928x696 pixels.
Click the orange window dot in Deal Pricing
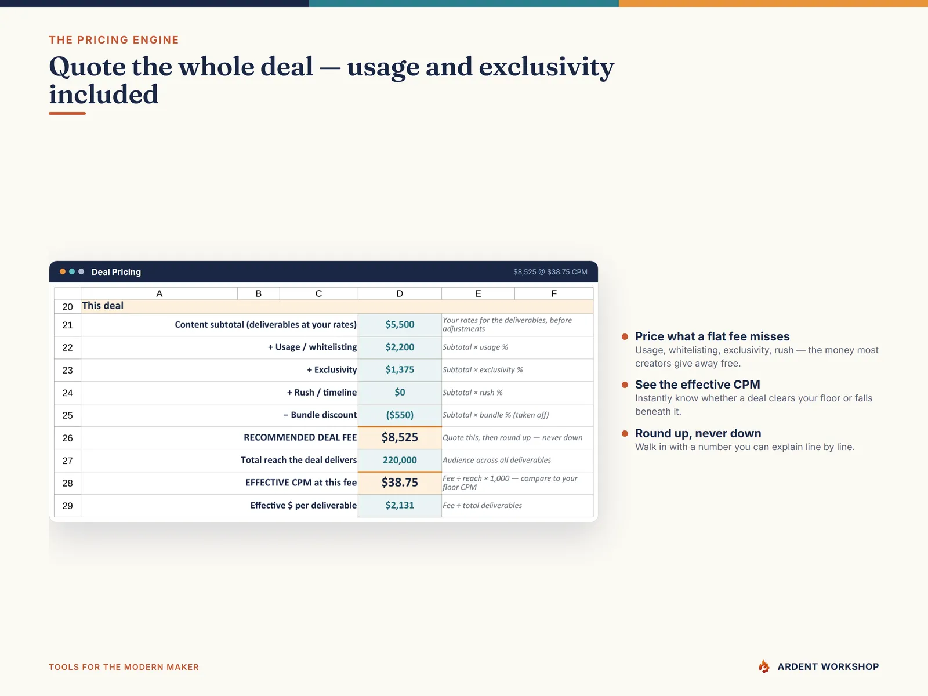63,271
